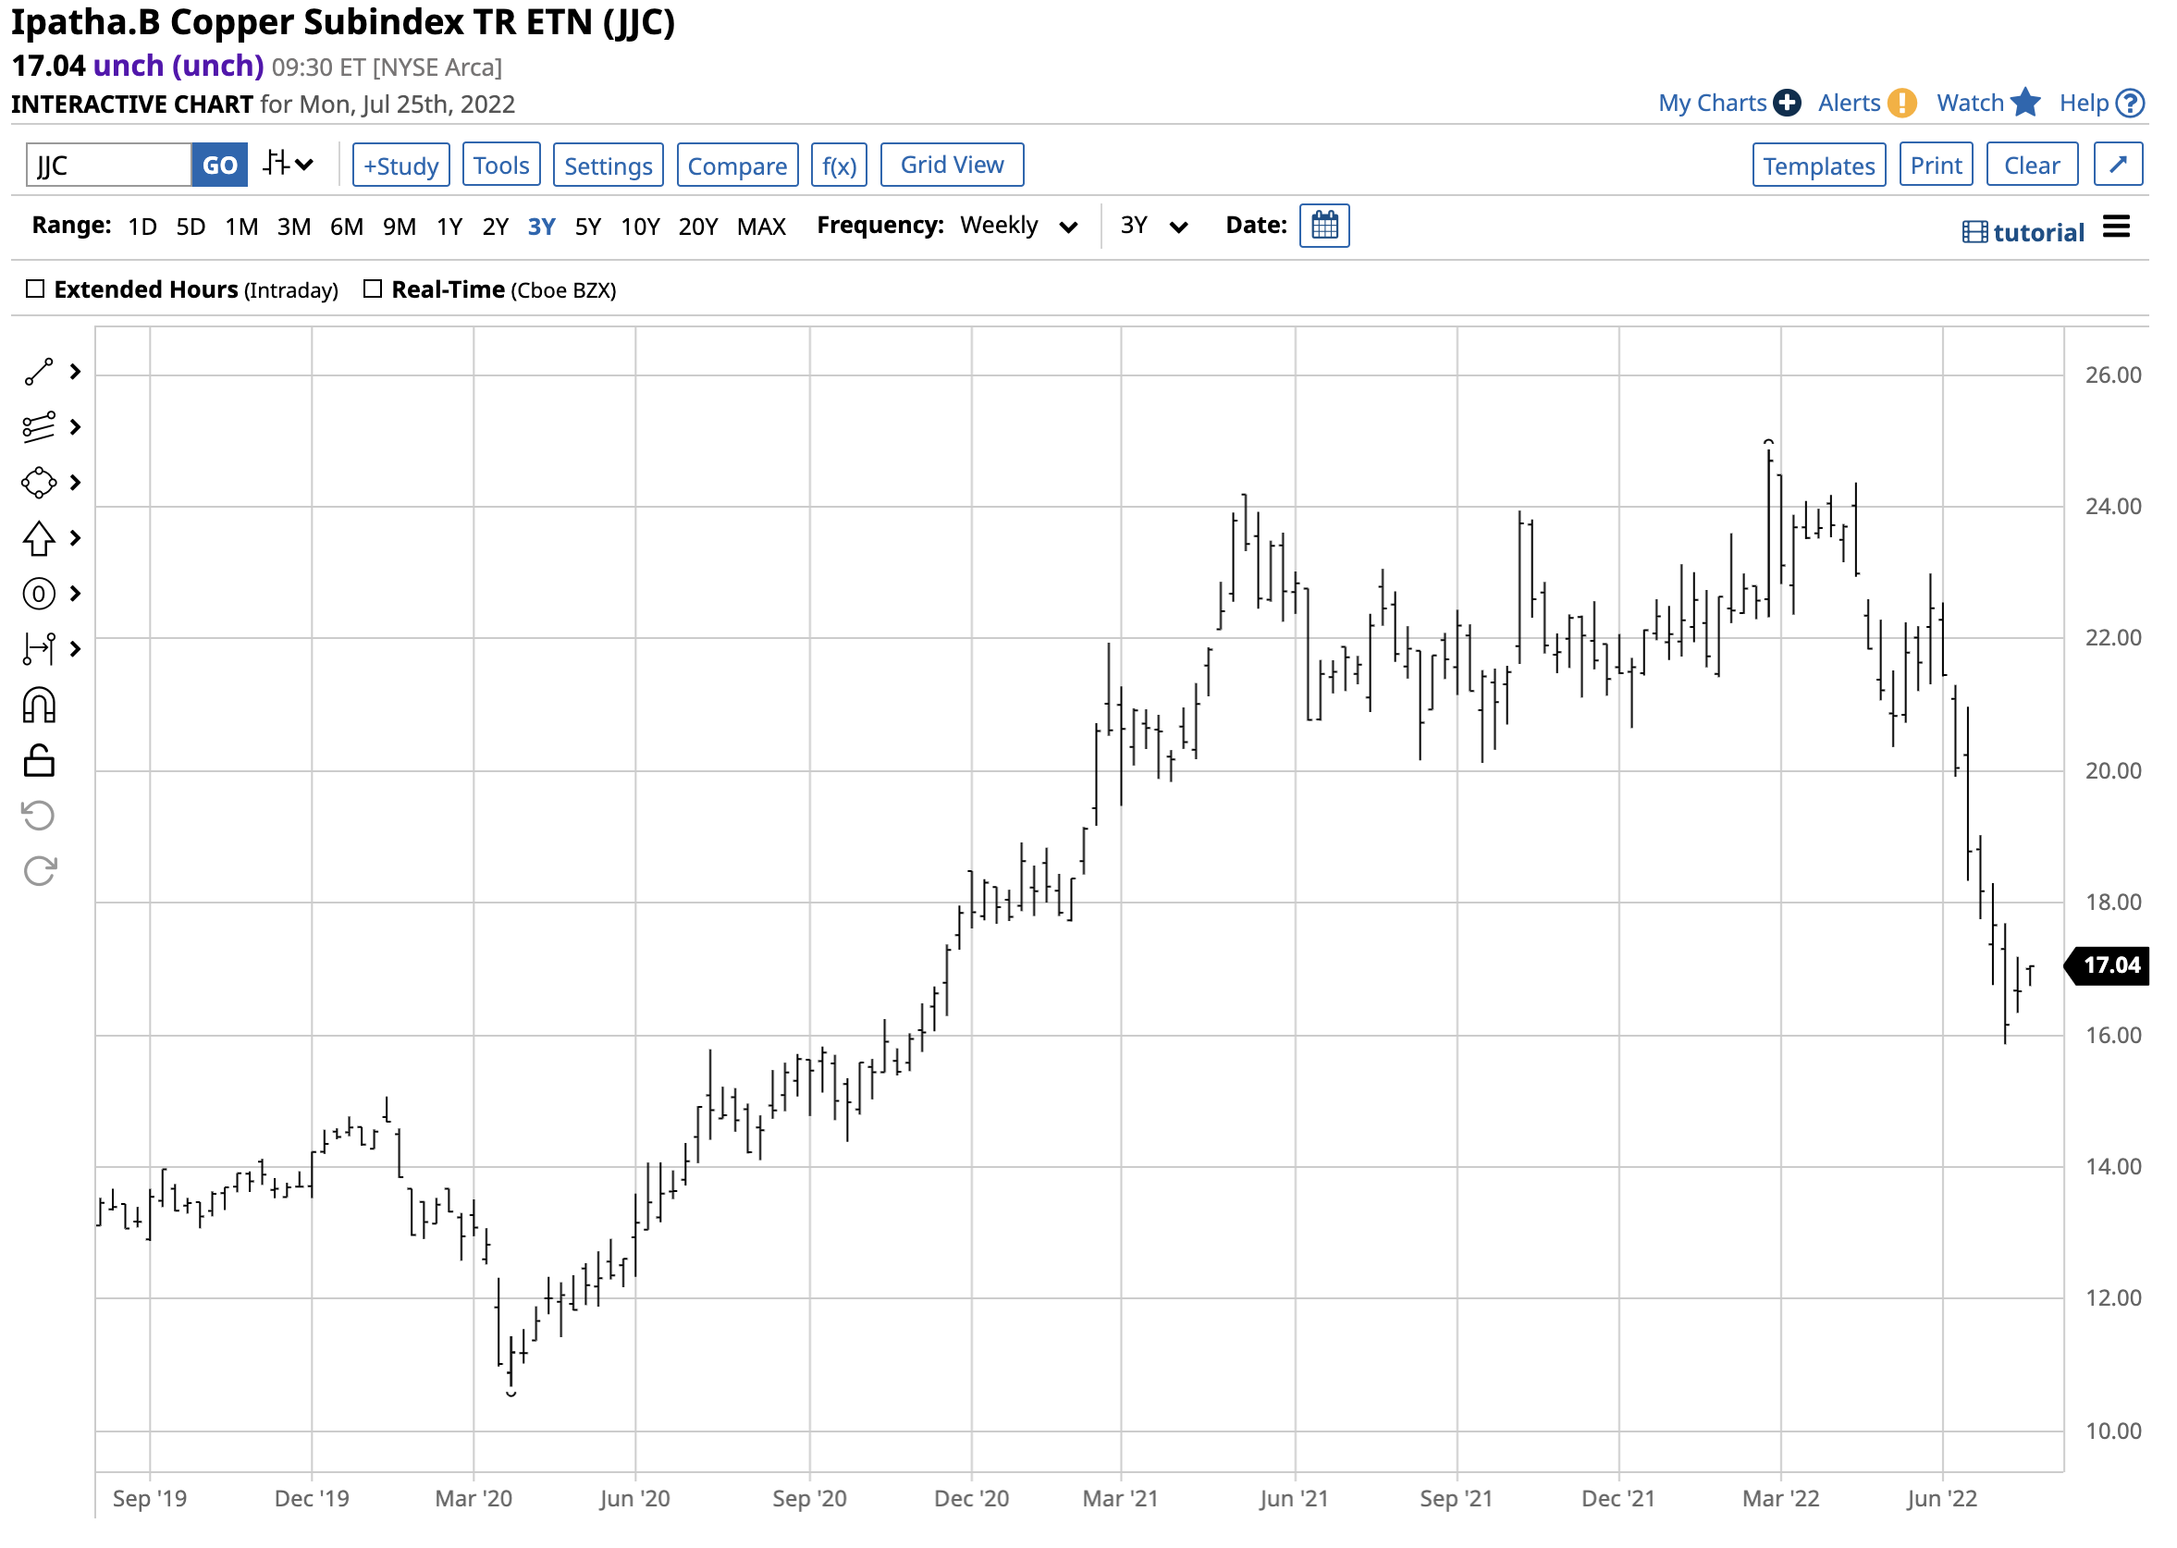Expand the line tool options chevron

[x=75, y=373]
